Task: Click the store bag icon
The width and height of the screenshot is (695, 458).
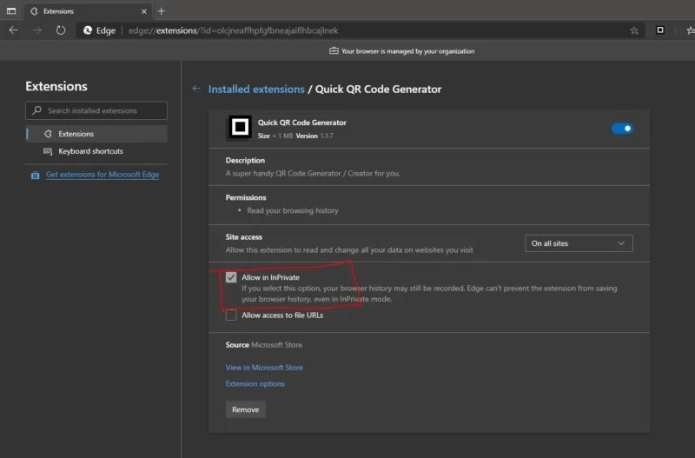Action: click(35, 176)
